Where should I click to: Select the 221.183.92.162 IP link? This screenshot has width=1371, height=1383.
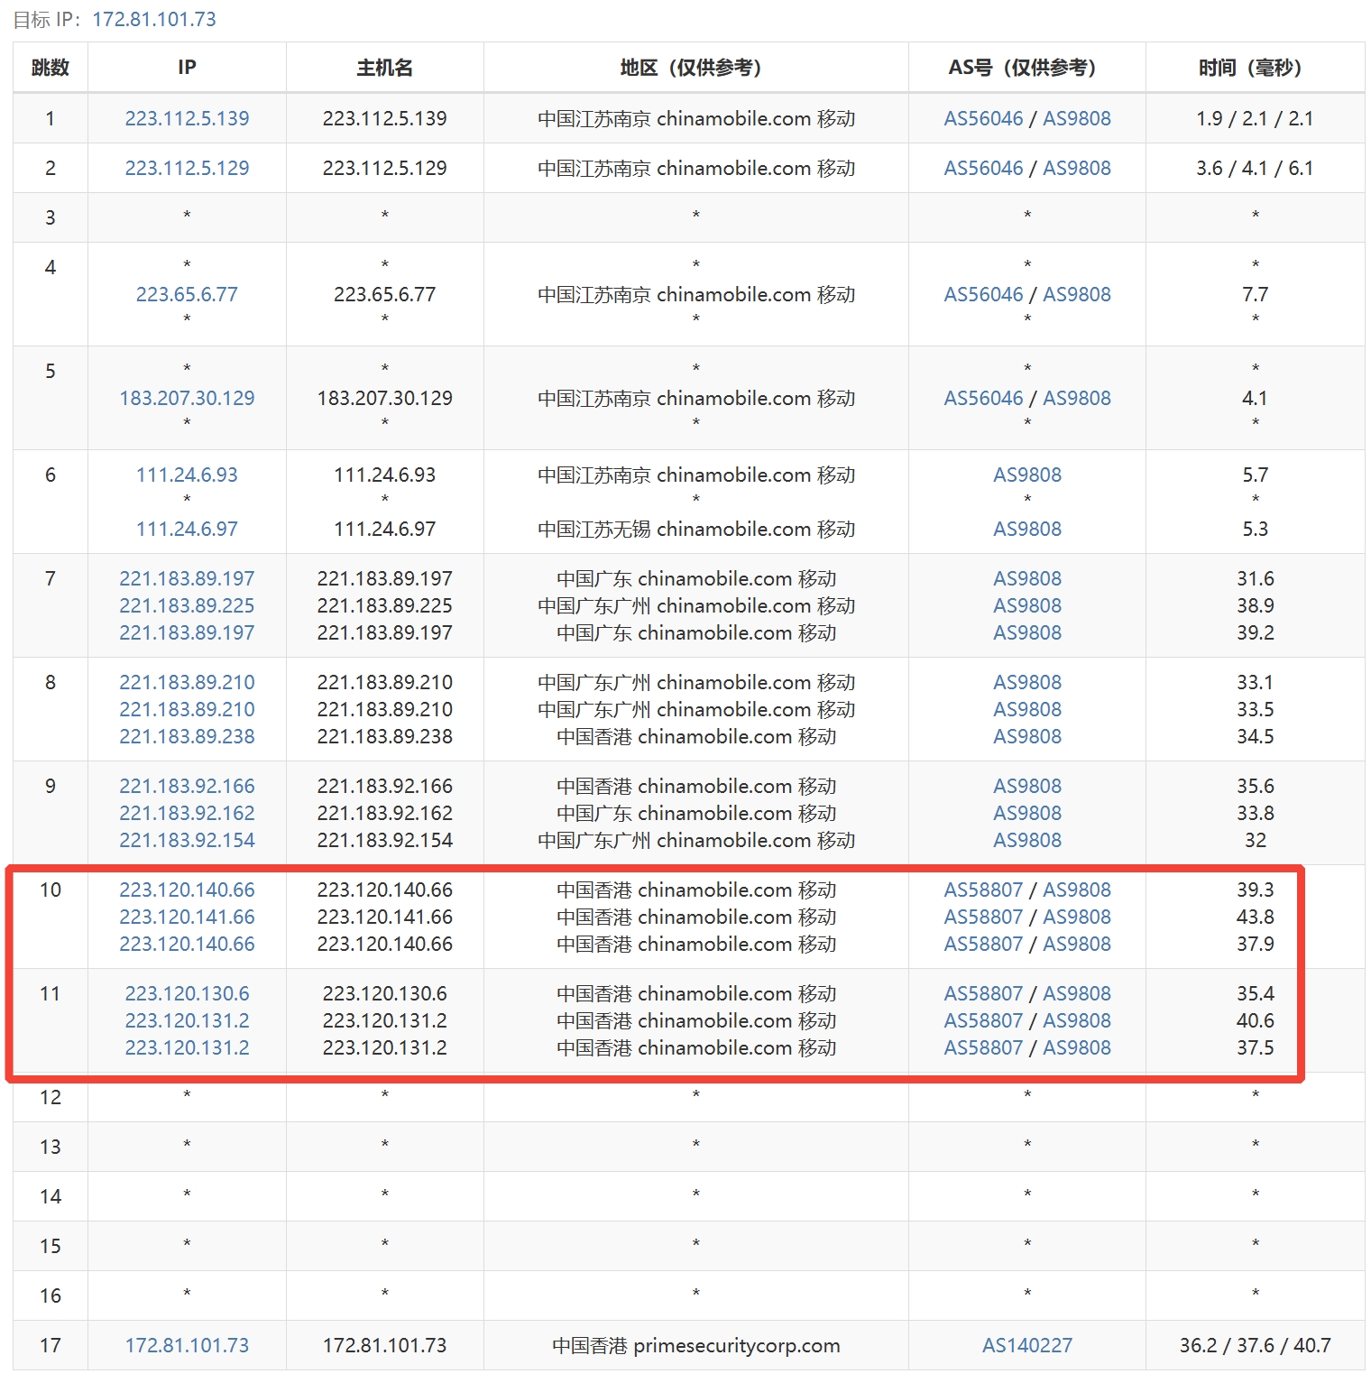pos(187,813)
